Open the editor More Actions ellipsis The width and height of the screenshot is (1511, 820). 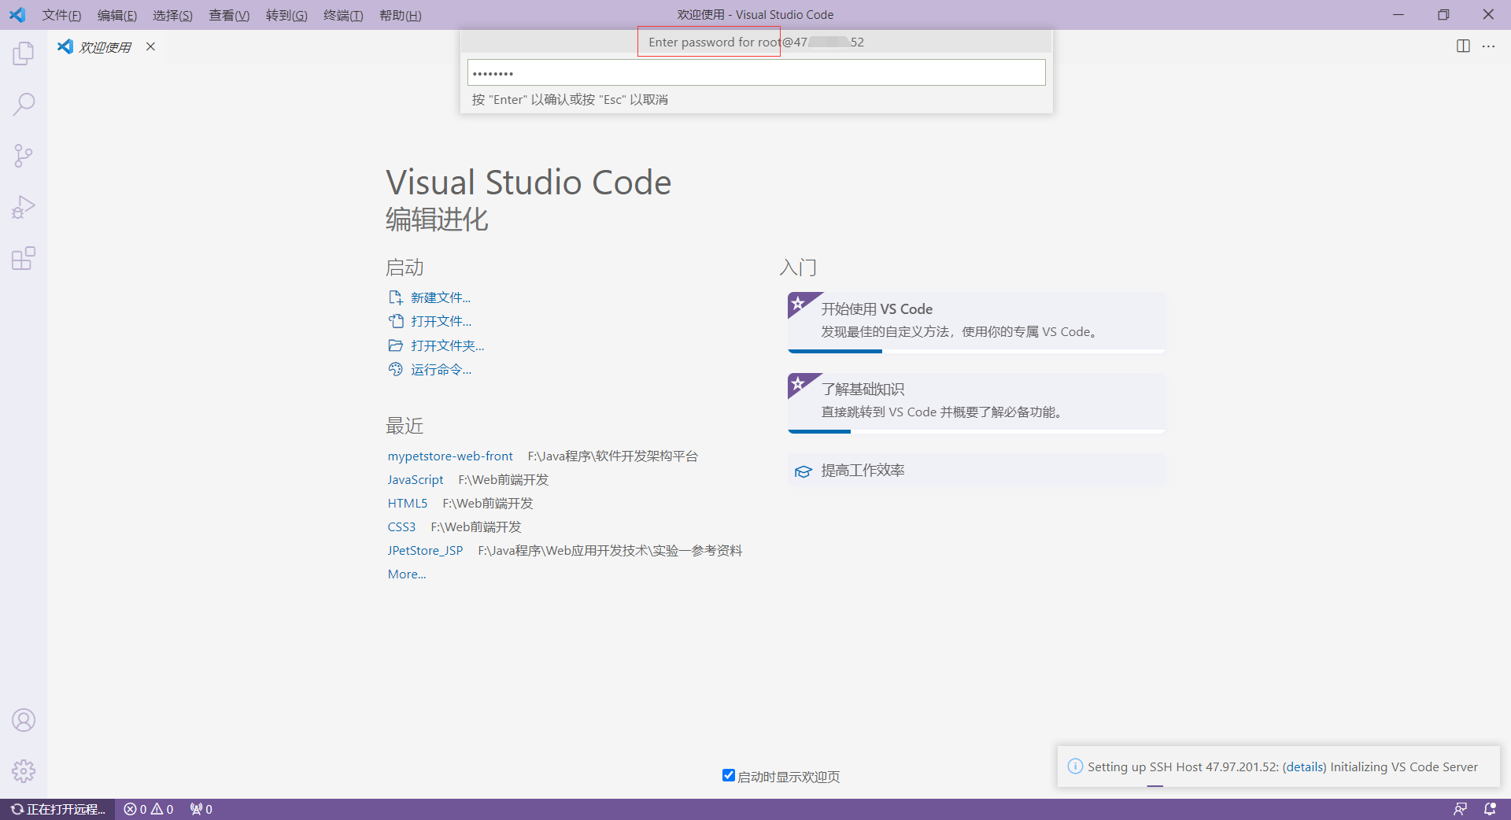[1488, 46]
